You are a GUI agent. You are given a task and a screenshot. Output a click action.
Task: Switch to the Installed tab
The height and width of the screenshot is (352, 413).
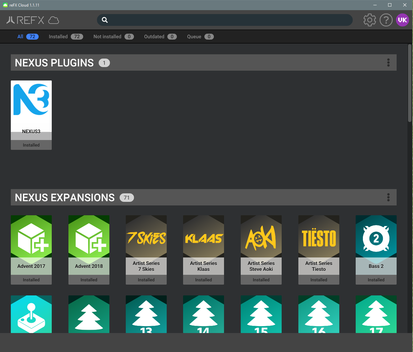66,37
